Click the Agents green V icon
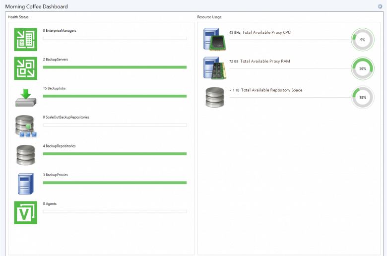The height and width of the screenshot is (256, 387). (26, 212)
